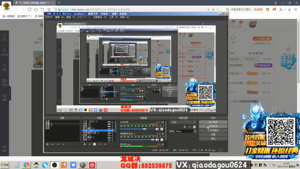Screen dimensions: 300x169
Task: Open browser downloads icon
Action: point(289,9)
